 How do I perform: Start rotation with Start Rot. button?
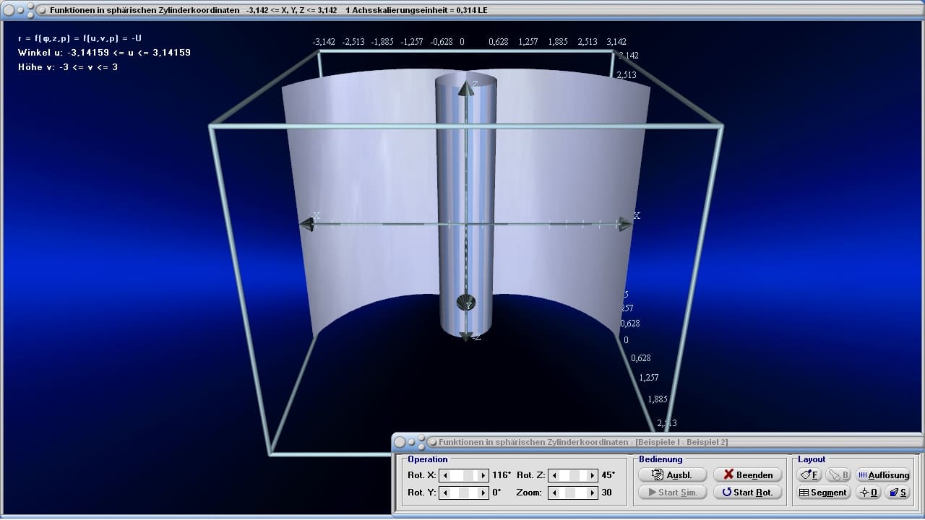tap(748, 492)
